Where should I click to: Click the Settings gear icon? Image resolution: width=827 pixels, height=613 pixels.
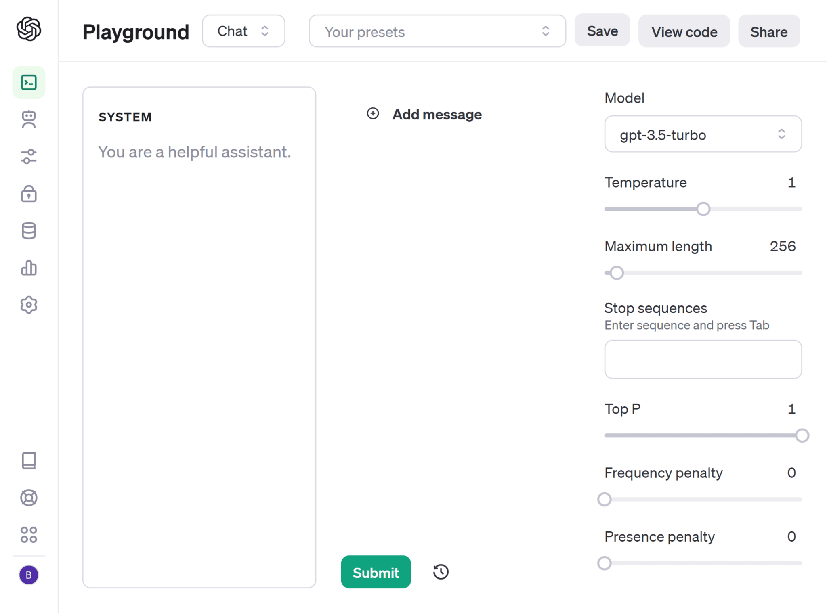(x=28, y=304)
